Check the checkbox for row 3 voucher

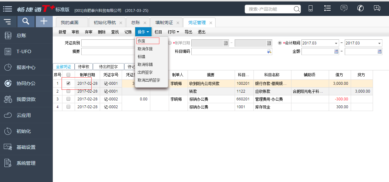tap(68, 99)
